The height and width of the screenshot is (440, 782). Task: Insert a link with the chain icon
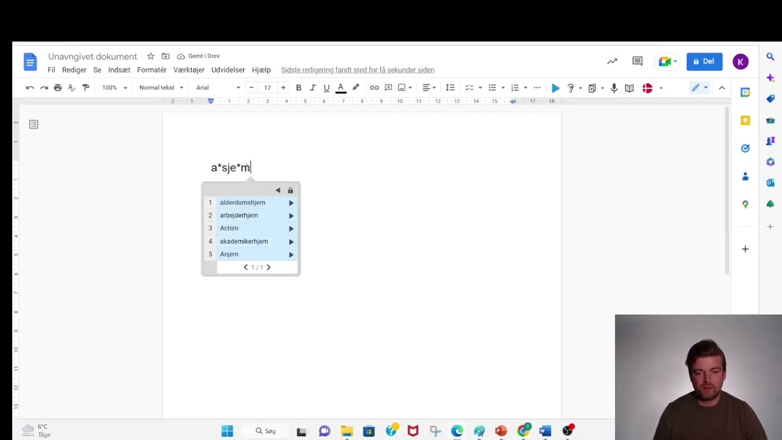[x=374, y=88]
